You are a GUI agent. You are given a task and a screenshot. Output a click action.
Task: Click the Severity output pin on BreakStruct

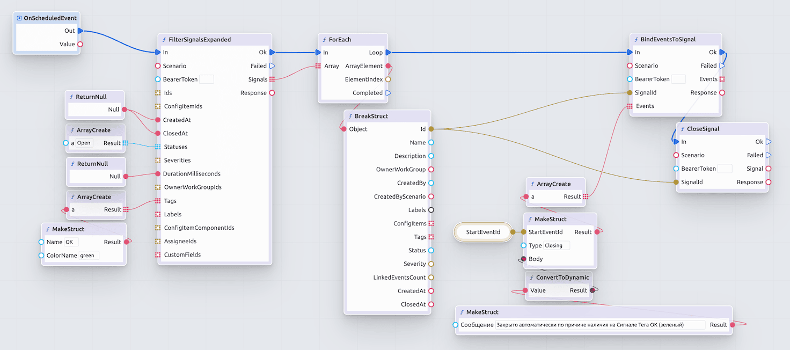[431, 264]
